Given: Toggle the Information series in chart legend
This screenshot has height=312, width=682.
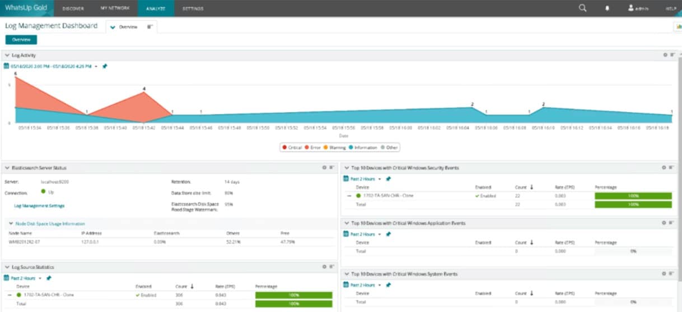Looking at the screenshot, I should pos(363,147).
